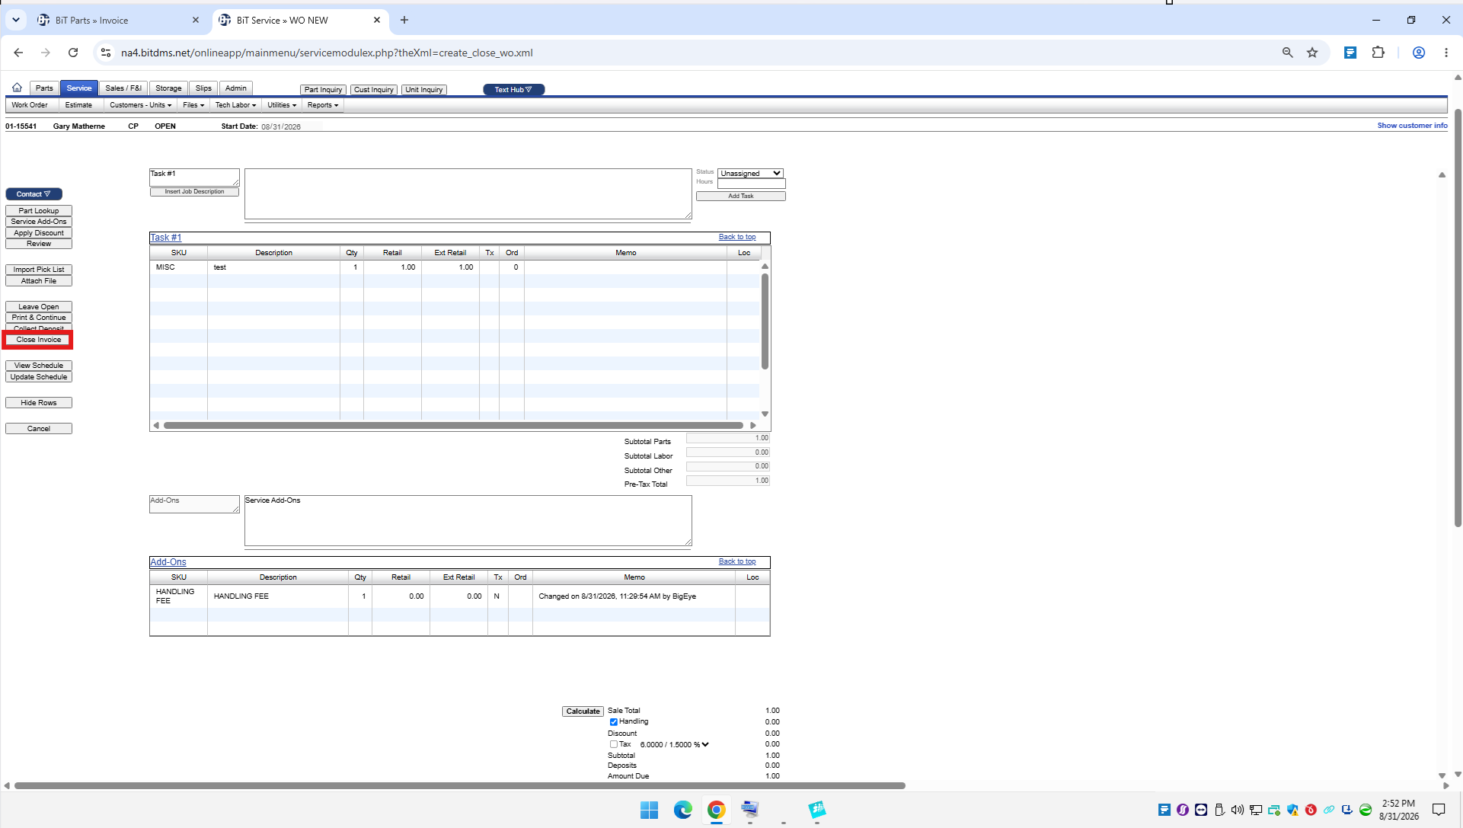
Task: View site information icon in address bar
Action: point(106,53)
